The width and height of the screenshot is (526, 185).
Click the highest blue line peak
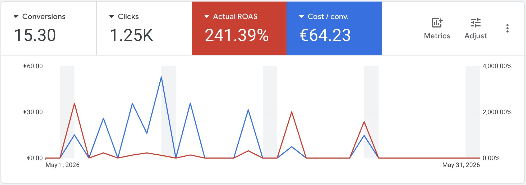point(161,77)
